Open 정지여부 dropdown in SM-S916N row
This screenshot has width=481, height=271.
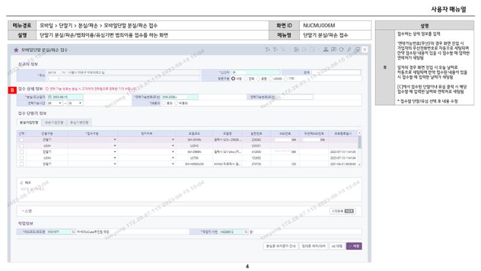click(173, 140)
